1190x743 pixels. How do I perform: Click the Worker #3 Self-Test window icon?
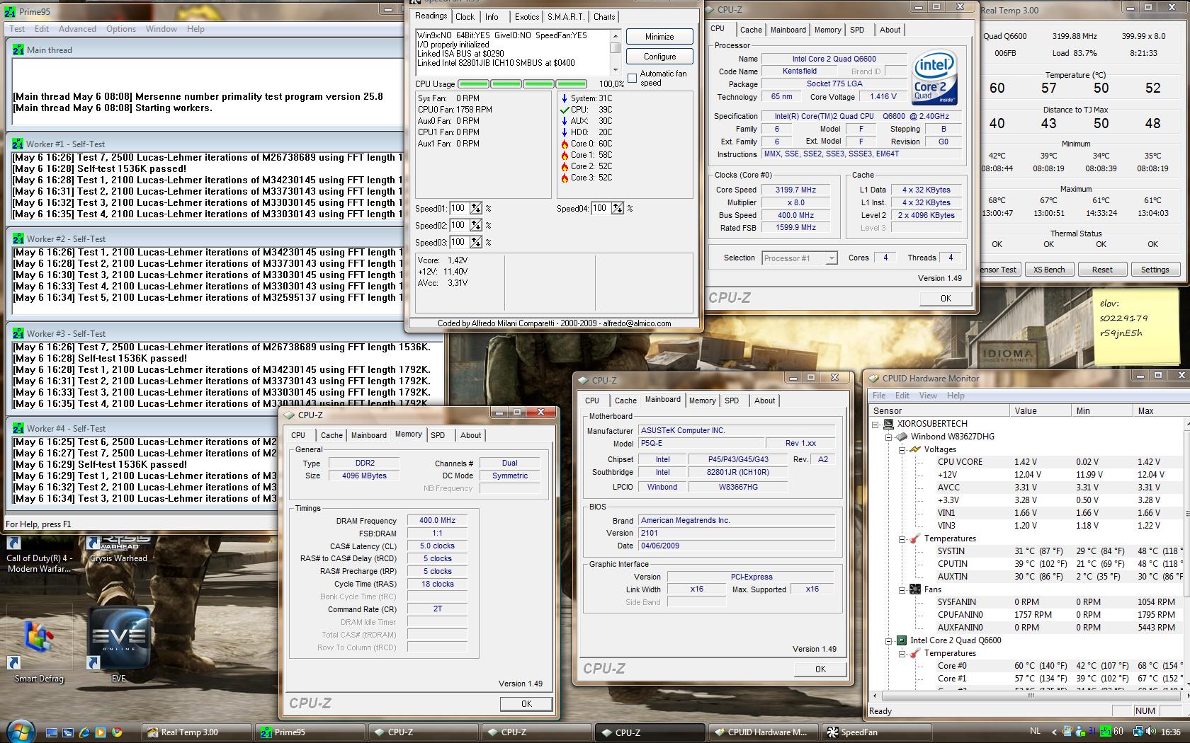coord(18,333)
